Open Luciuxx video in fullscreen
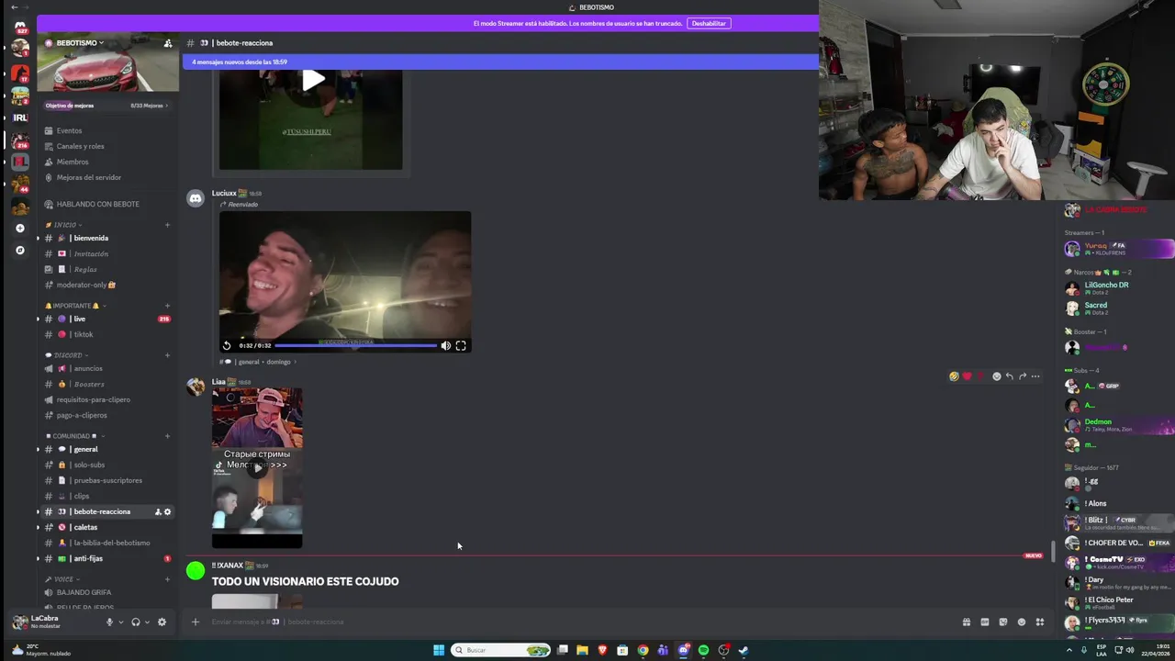The width and height of the screenshot is (1175, 661). pos(461,345)
